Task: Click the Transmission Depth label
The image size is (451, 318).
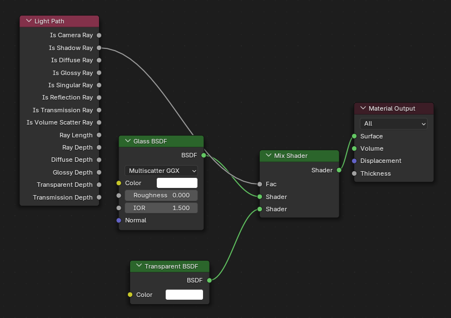Action: coord(63,197)
